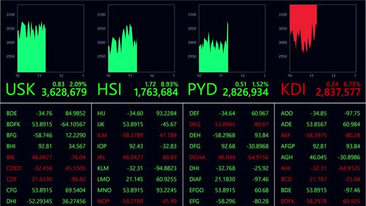Click the PYD index area chart
The image size is (366, 206).
click(x=232, y=38)
